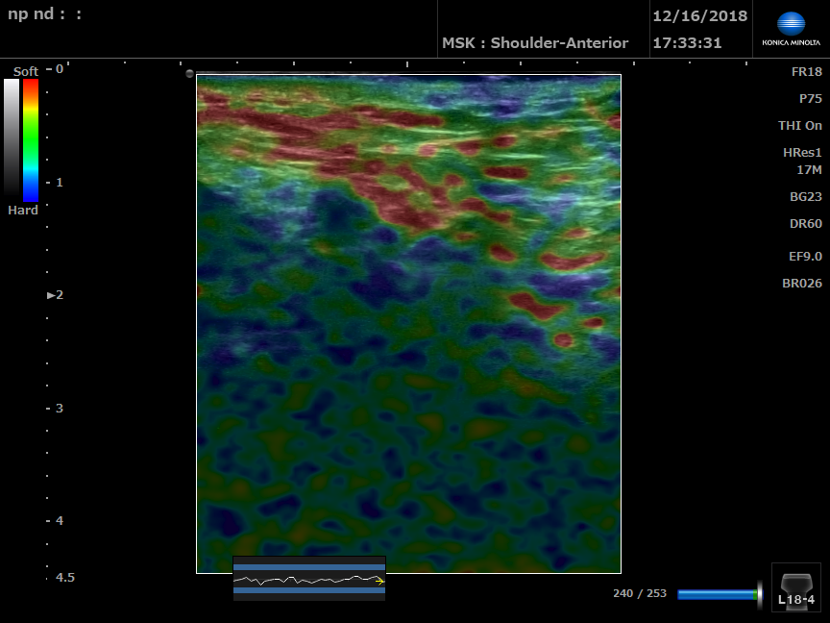Viewport: 830px width, 623px height.
Task: Toggle the THI On setting
Action: click(799, 126)
